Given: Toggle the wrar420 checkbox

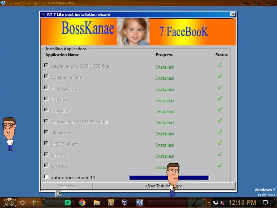Looking at the screenshot, I should pyautogui.click(x=46, y=165).
